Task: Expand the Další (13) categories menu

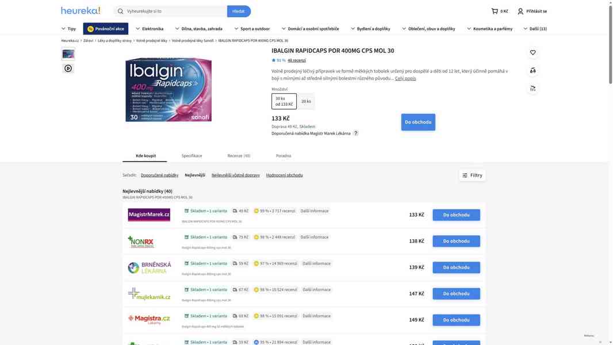Action: pos(537,27)
